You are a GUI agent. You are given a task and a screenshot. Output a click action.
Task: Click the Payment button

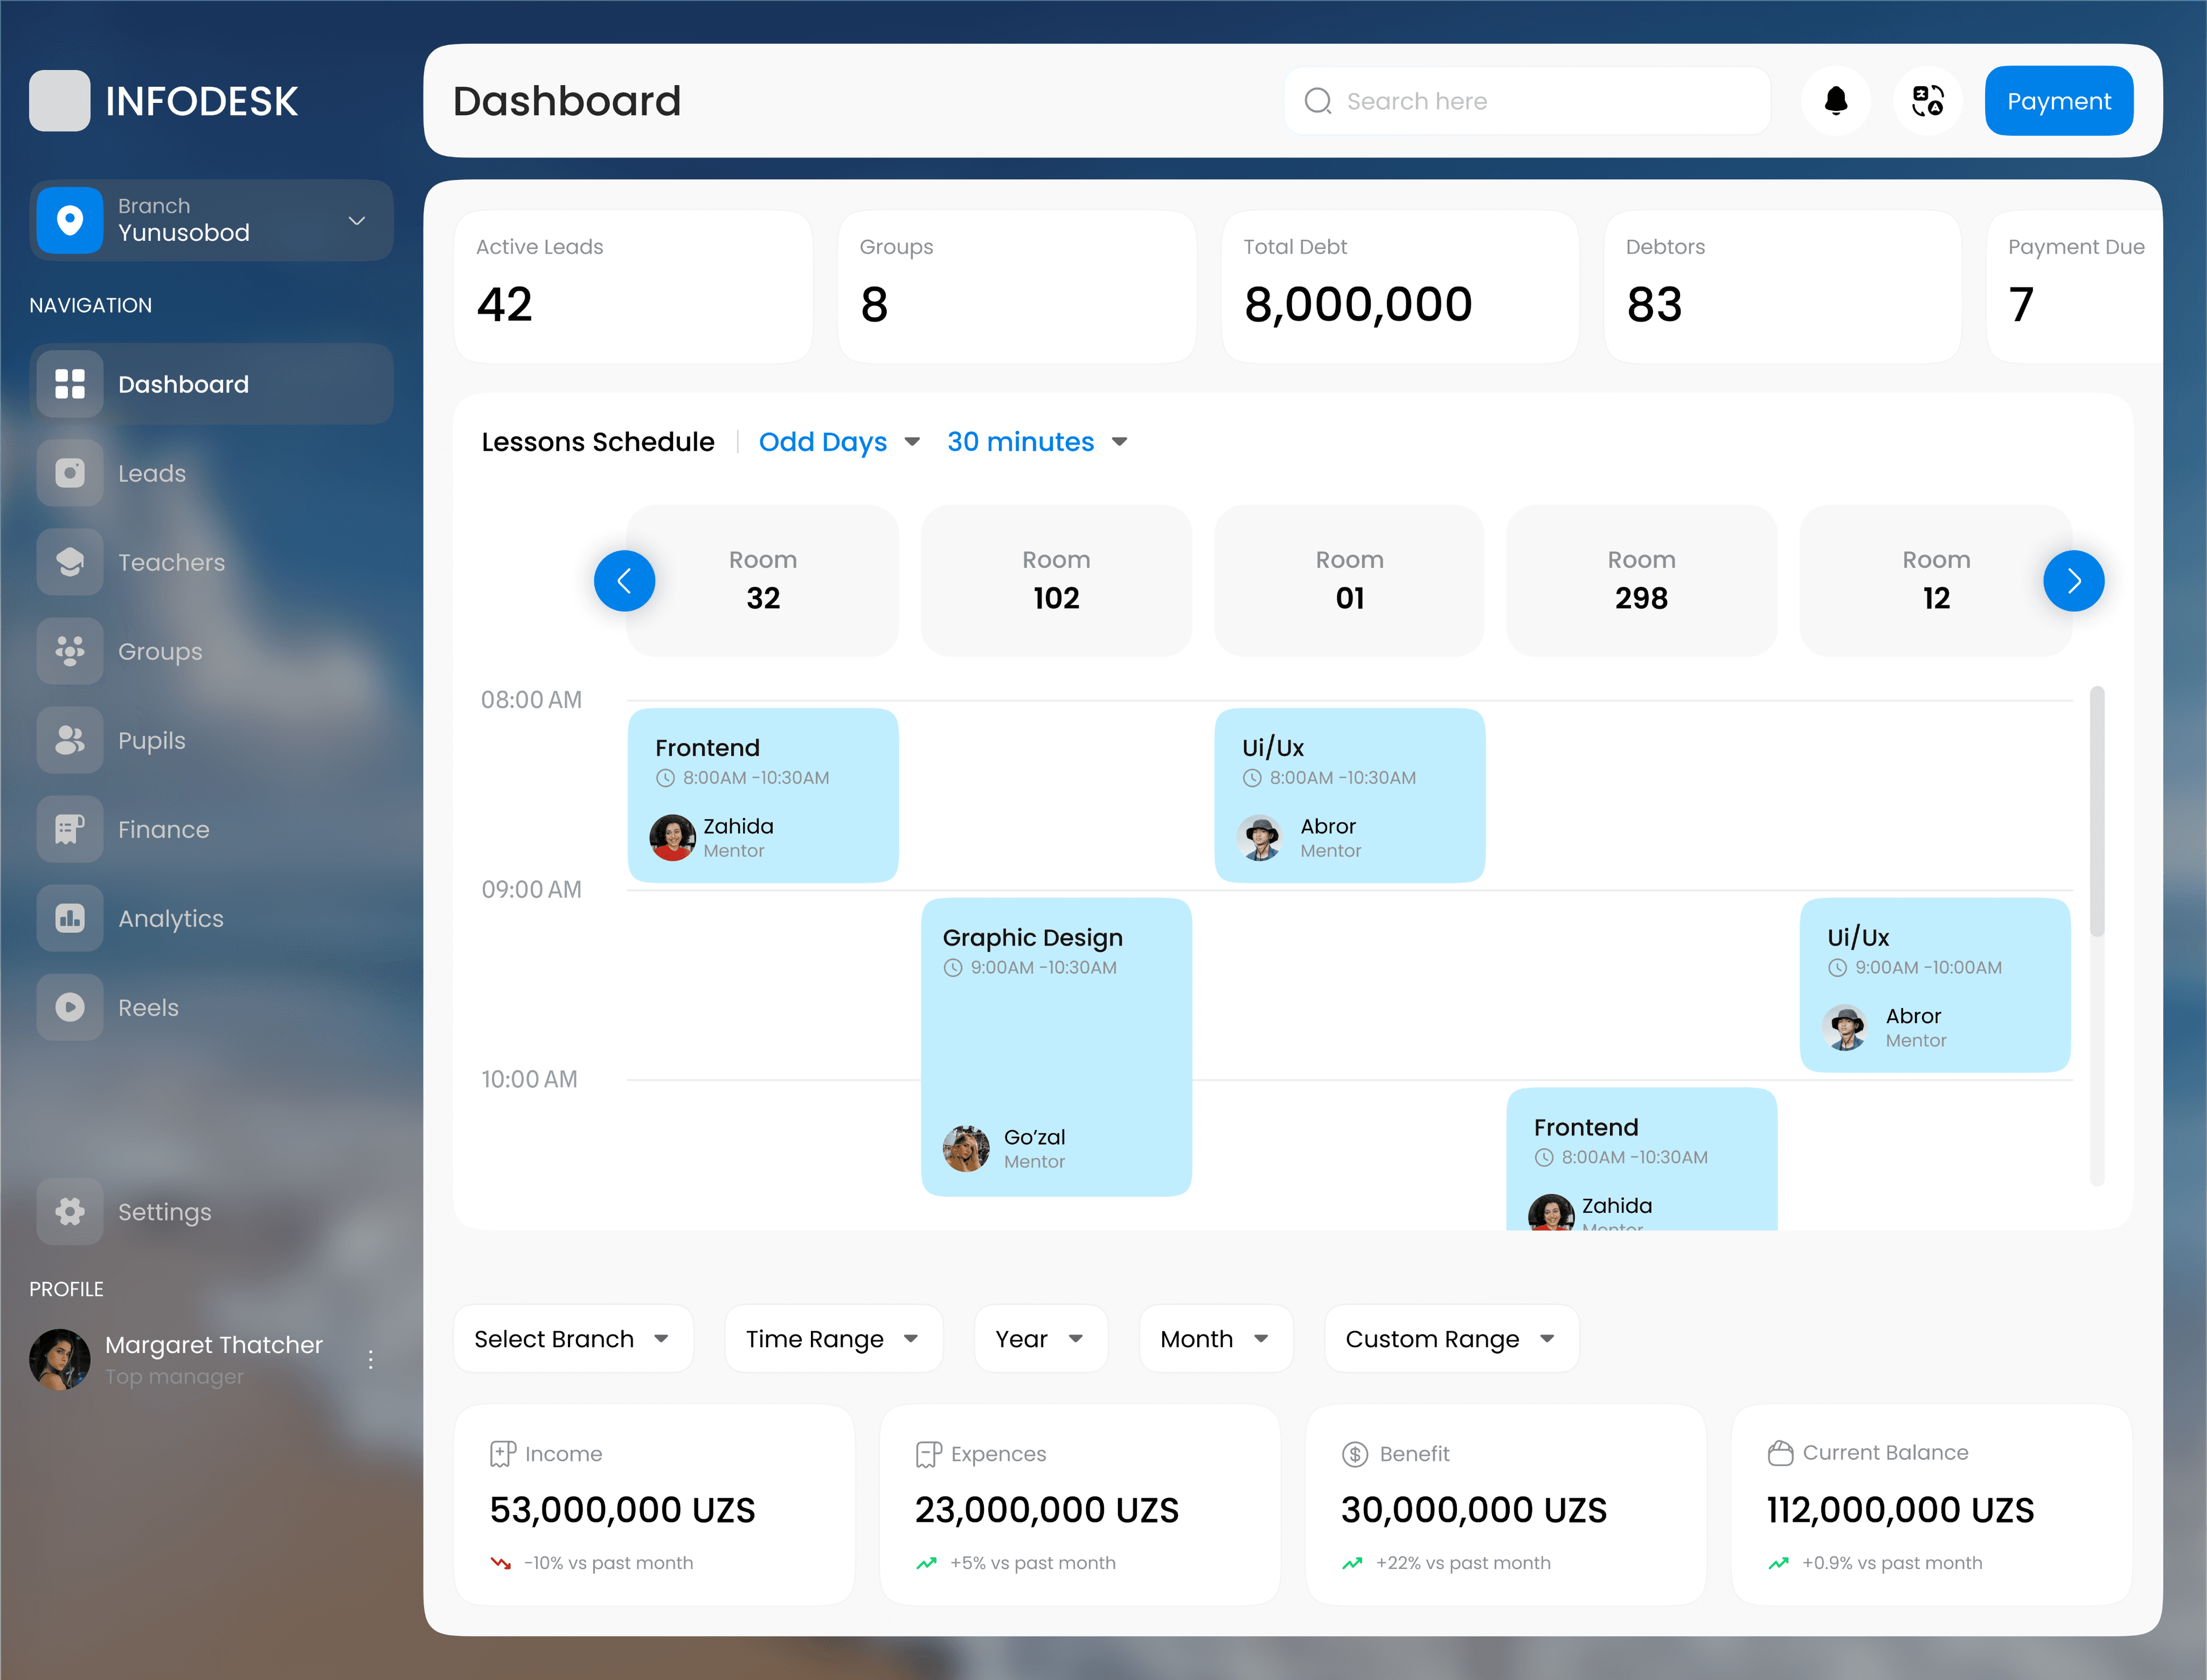tap(2059, 101)
